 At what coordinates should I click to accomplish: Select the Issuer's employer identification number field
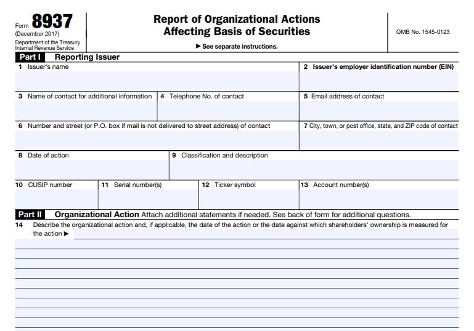point(378,81)
